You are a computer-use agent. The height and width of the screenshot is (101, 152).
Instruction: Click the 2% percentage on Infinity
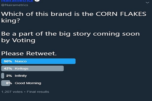[x=9, y=76]
